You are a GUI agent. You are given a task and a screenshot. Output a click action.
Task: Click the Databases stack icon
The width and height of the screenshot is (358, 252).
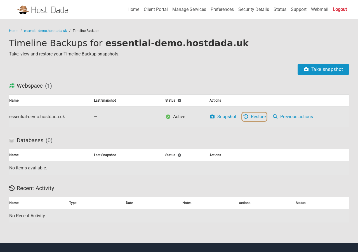coord(11,141)
